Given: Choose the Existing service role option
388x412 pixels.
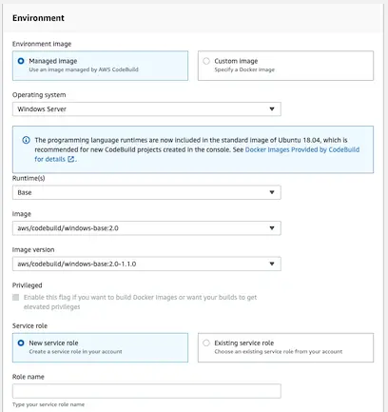Looking at the screenshot, I should [x=206, y=343].
